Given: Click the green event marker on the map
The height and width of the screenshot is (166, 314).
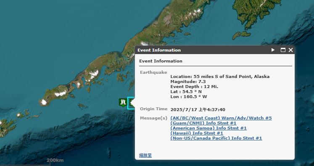Looking at the screenshot, I should (x=123, y=102).
